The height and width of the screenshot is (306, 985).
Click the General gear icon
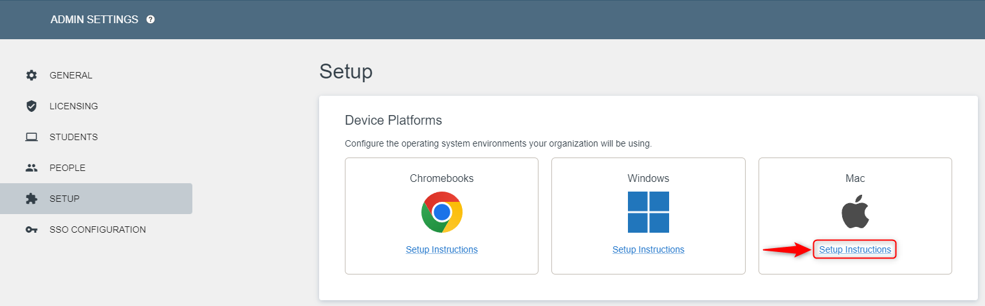coord(32,75)
